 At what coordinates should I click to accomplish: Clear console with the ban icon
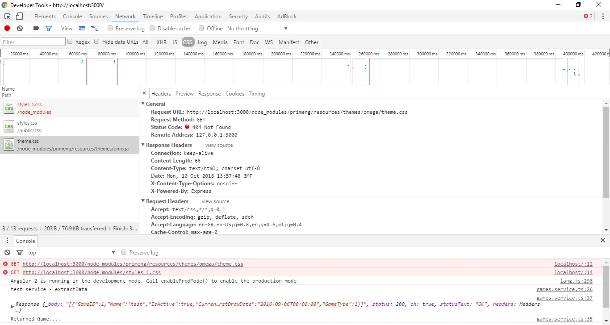point(7,253)
